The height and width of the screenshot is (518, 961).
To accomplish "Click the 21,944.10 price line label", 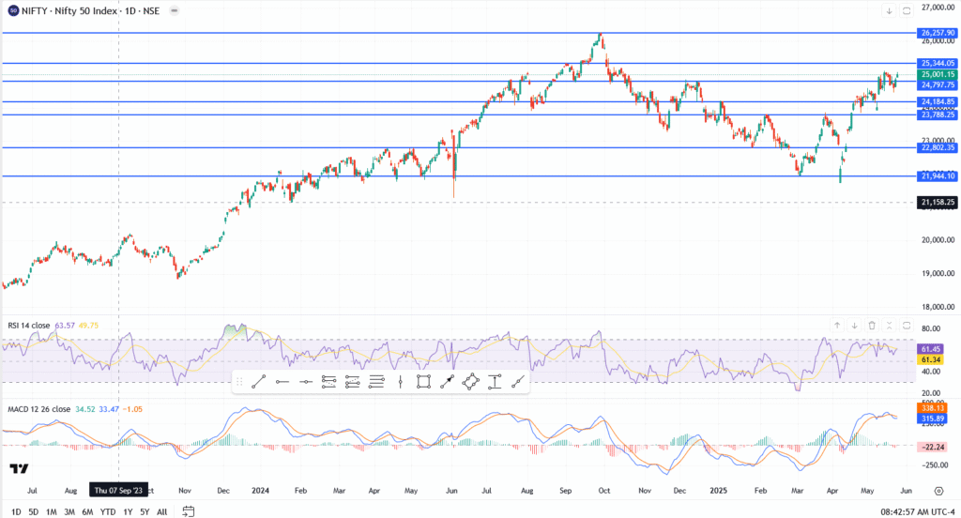I will click(938, 175).
